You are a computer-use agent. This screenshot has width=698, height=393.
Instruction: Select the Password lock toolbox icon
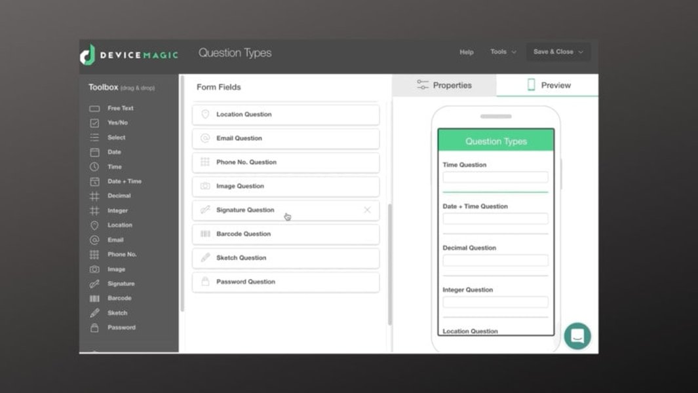click(x=94, y=327)
